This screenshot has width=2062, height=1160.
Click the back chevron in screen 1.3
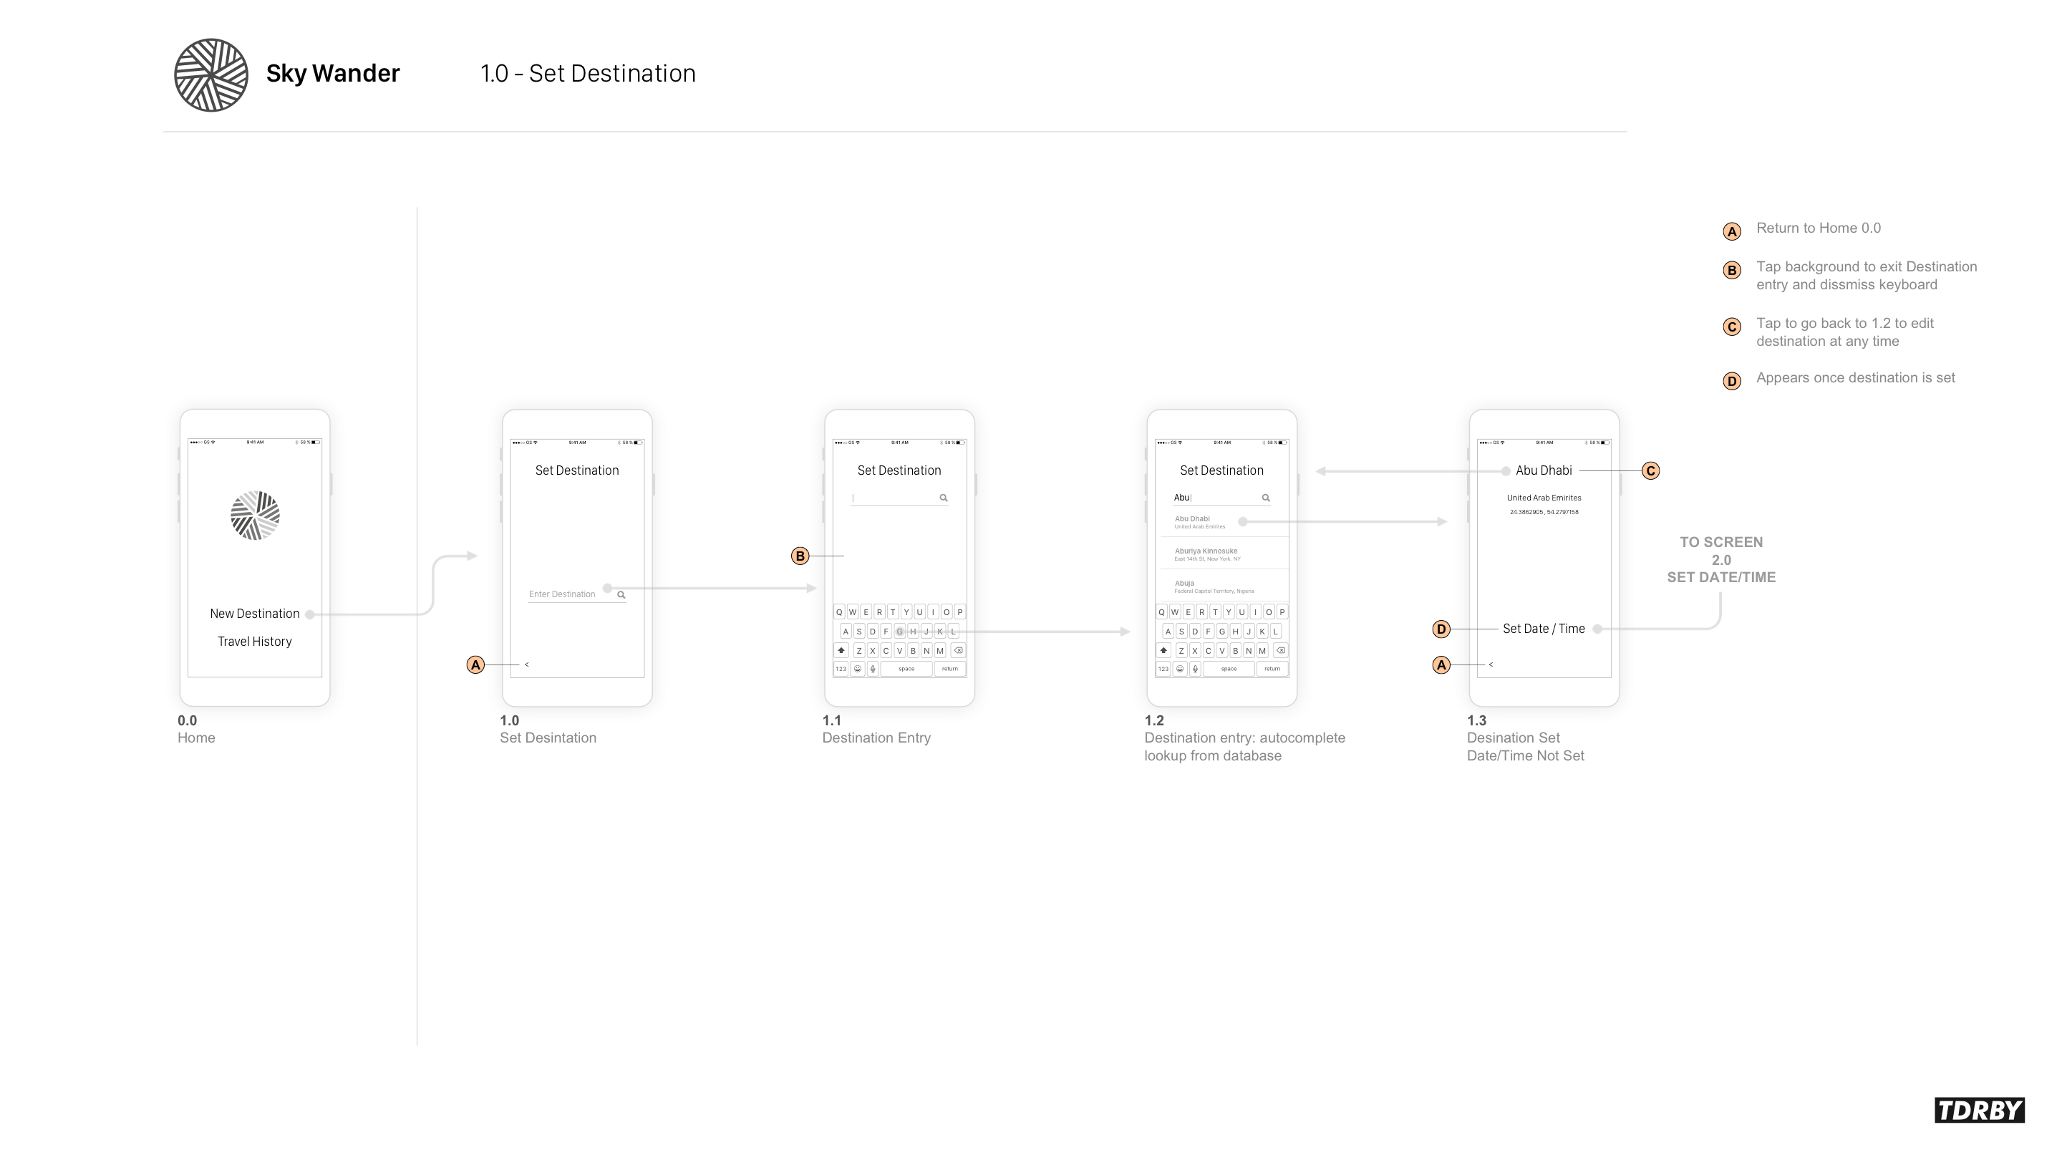pos(1491,664)
